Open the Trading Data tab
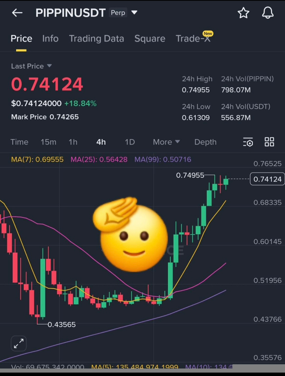Screen dimensions: 285x376 coord(96,38)
